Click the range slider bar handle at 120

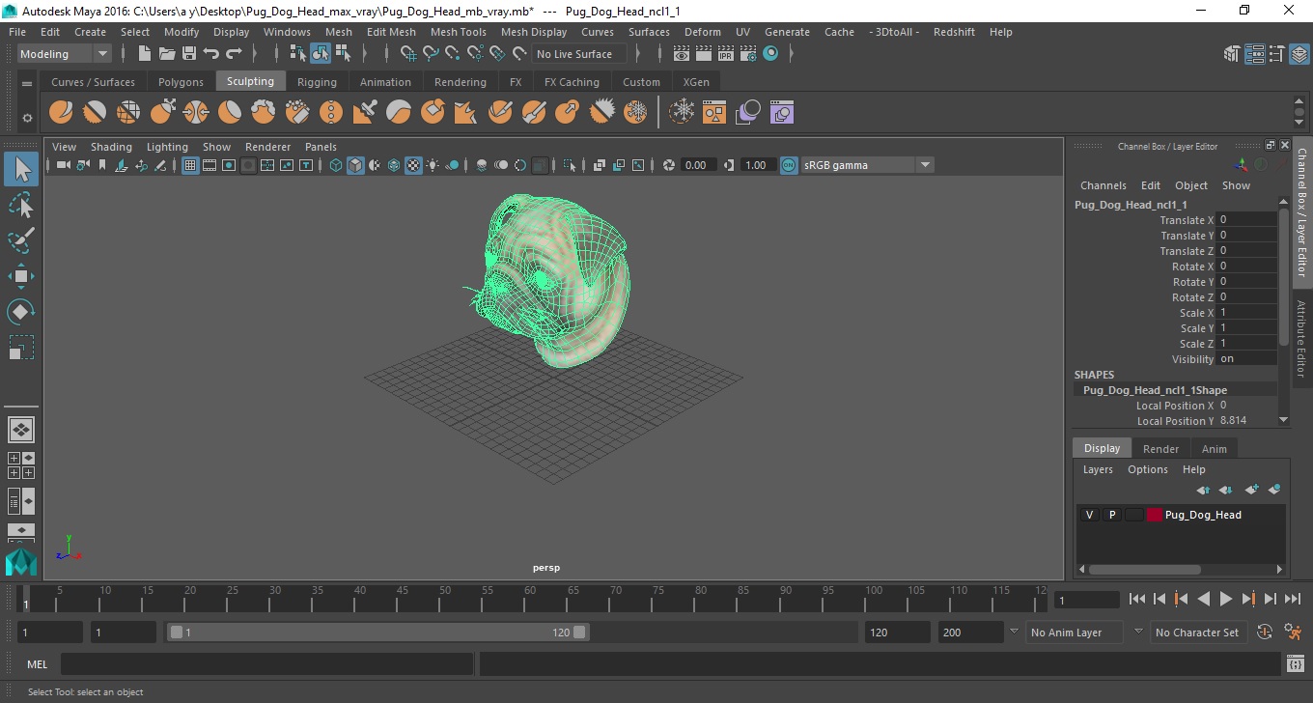click(579, 633)
